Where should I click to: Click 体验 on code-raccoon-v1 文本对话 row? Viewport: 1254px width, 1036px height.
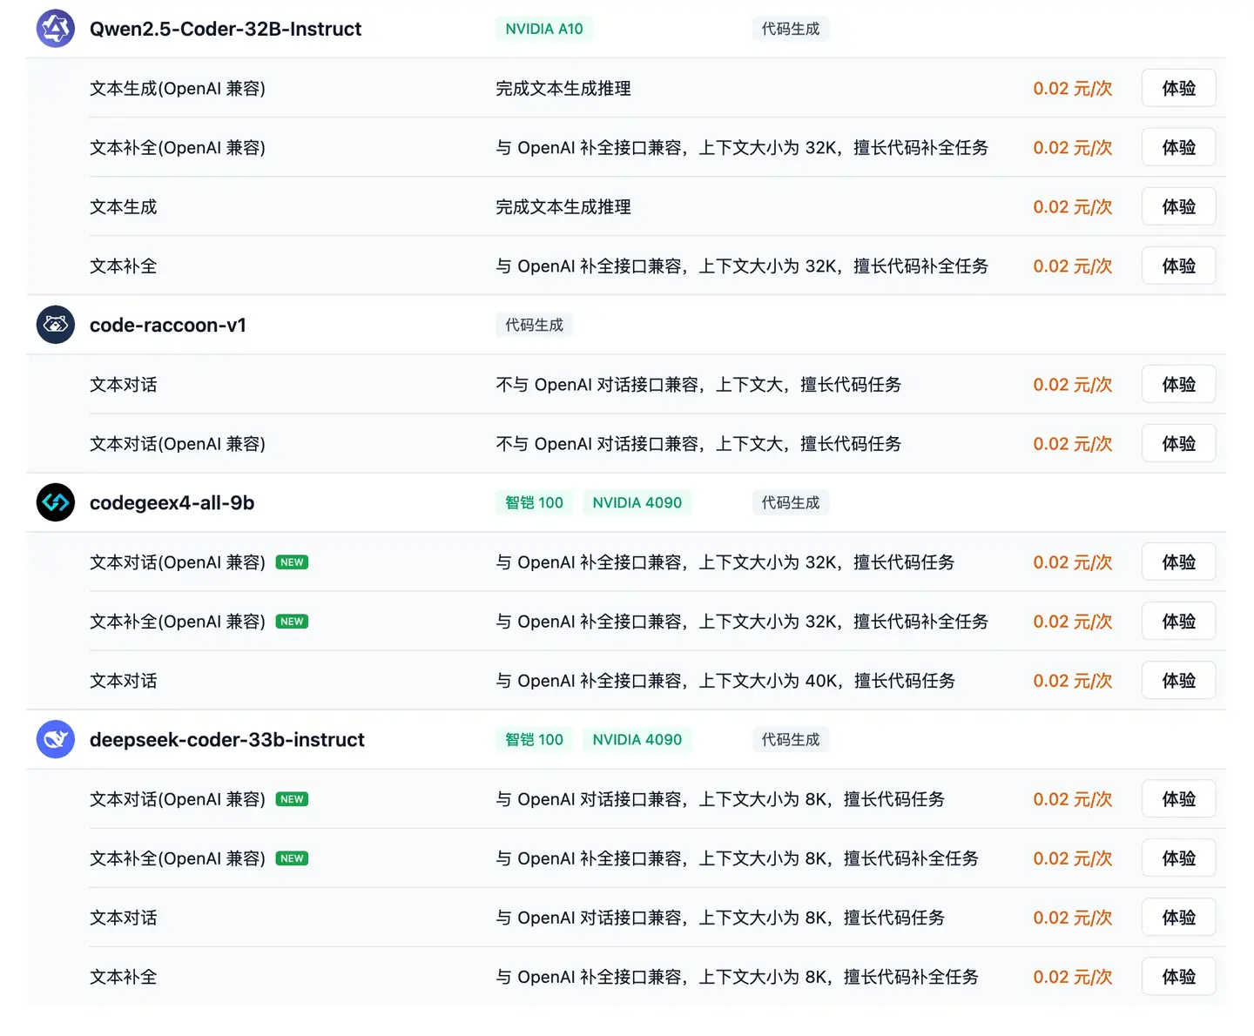tap(1178, 384)
